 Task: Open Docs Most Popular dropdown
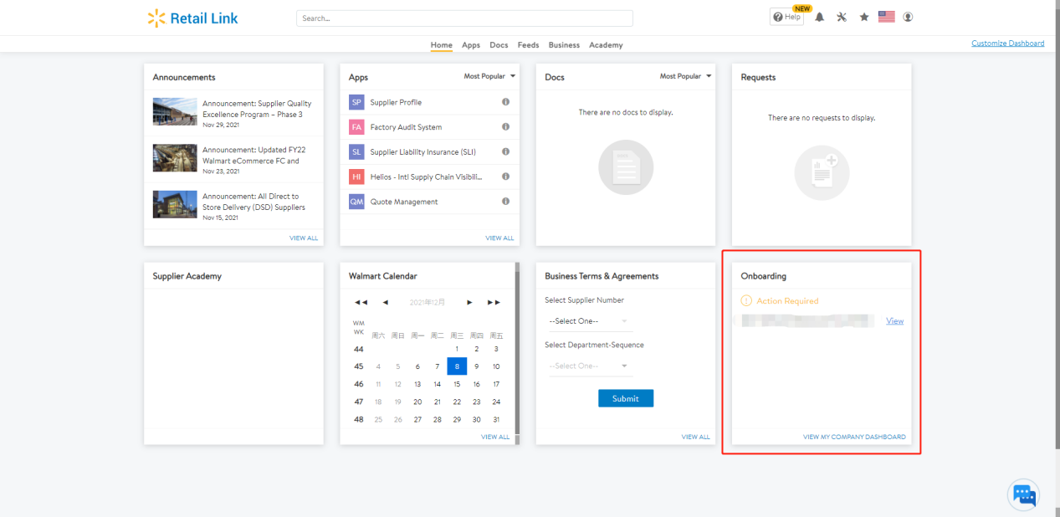tap(686, 76)
